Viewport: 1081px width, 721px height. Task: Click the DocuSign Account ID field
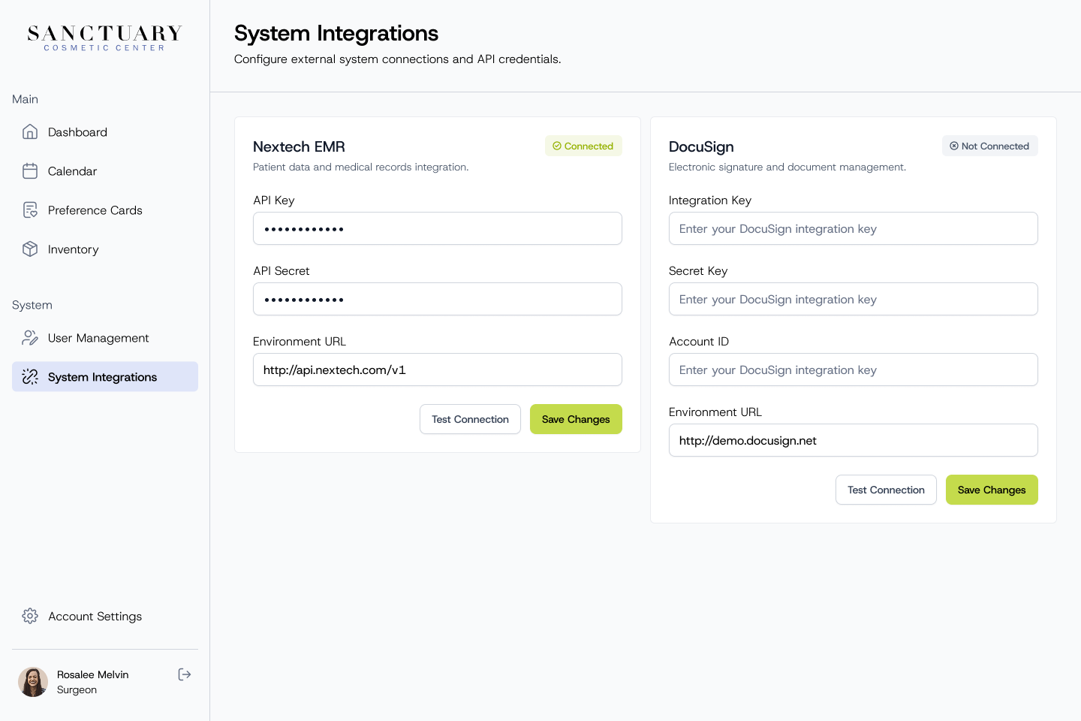[854, 370]
